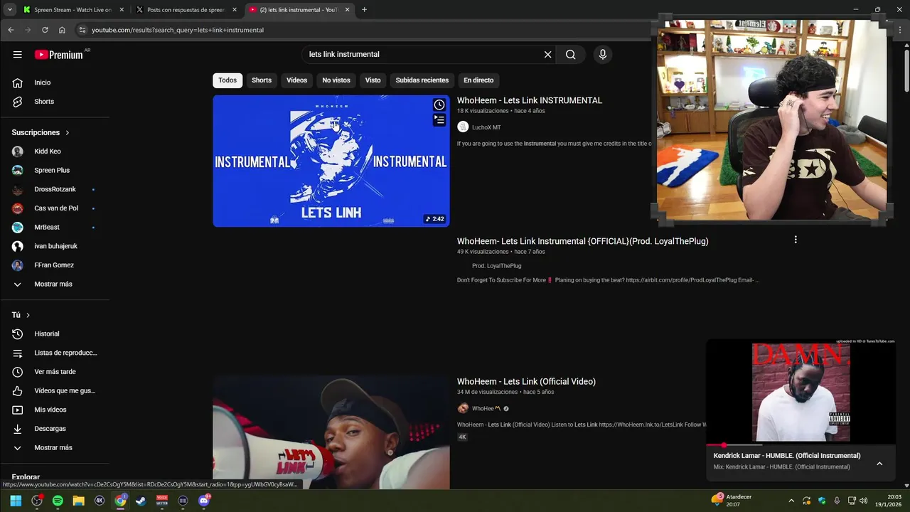Select the Vídeos filter chip
The width and height of the screenshot is (910, 512).
[296, 80]
